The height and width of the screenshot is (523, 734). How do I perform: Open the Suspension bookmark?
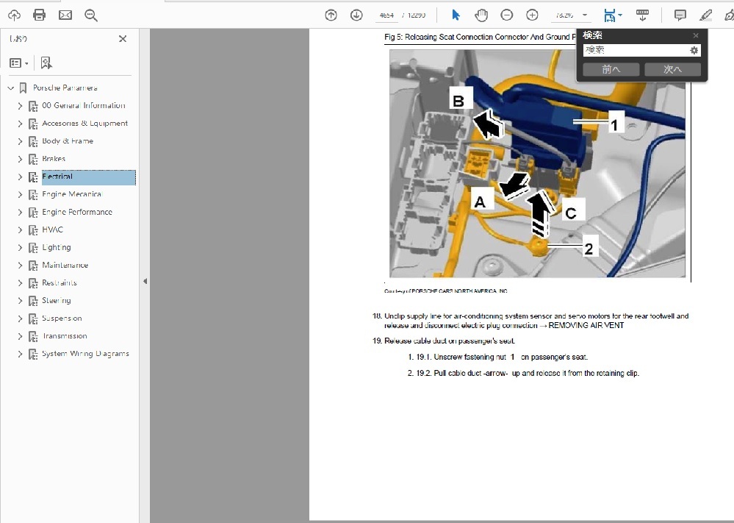62,319
